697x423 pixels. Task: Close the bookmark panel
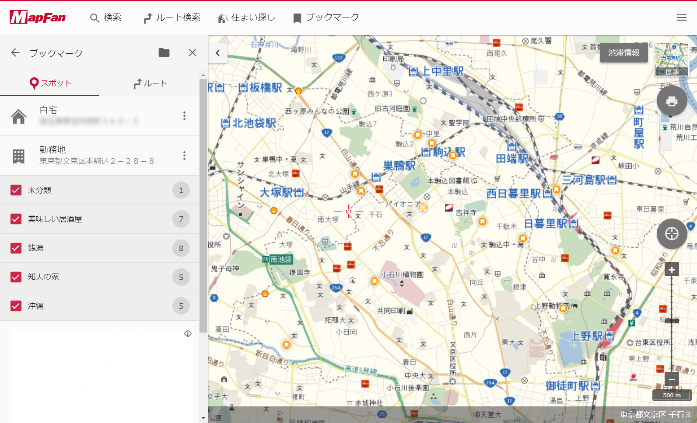point(192,52)
